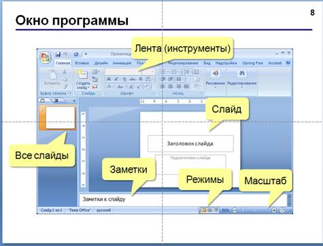Open the text columns icon
The width and height of the screenshot is (323, 246).
point(180,79)
